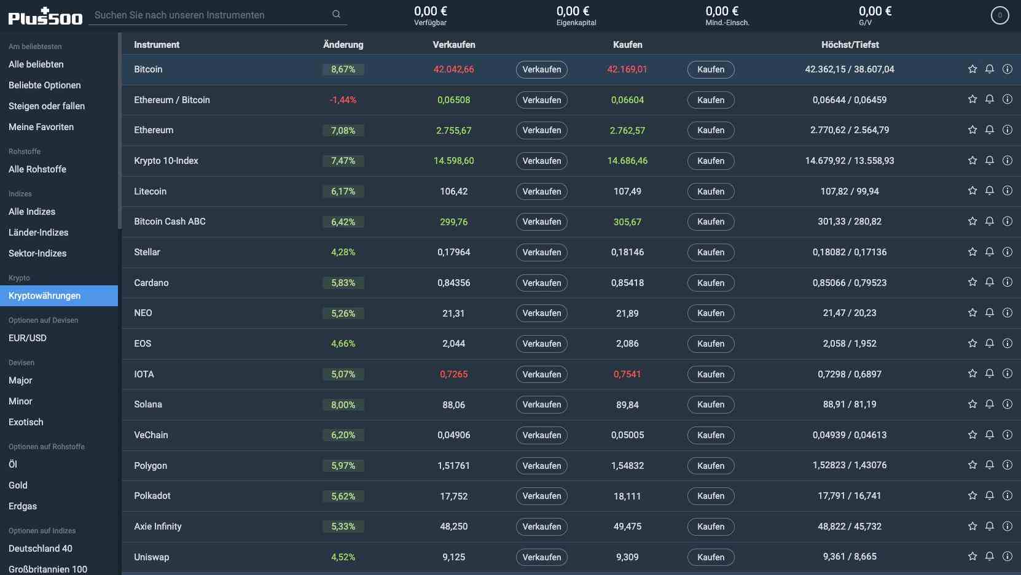The height and width of the screenshot is (575, 1021).
Task: Open the info icon for Bitcoin
Action: (1007, 69)
